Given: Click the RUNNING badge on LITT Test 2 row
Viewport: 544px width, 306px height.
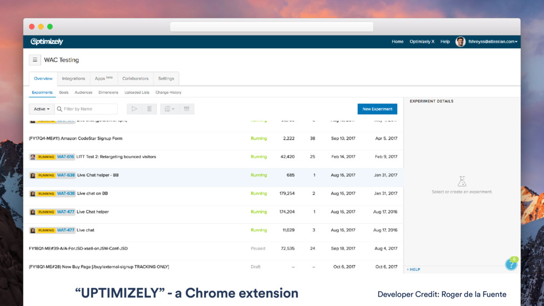Looking at the screenshot, I should click(46, 157).
